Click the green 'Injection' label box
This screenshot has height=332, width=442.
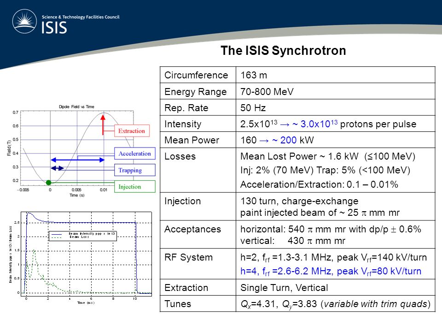(x=135, y=186)
